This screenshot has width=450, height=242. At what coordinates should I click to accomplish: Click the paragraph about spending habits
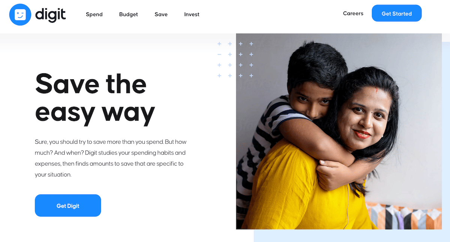pyautogui.click(x=111, y=158)
